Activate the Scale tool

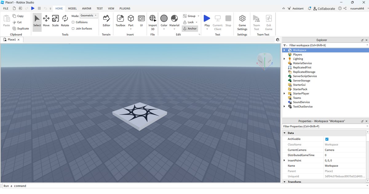[55, 21]
